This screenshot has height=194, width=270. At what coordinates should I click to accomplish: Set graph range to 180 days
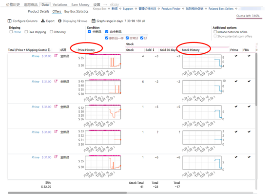coord(138,21)
